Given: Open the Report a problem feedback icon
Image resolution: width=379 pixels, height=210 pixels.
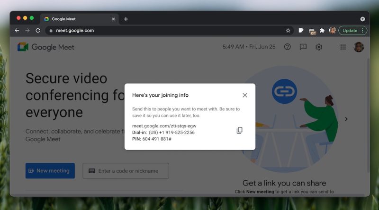Looking at the screenshot, I should click(x=303, y=47).
